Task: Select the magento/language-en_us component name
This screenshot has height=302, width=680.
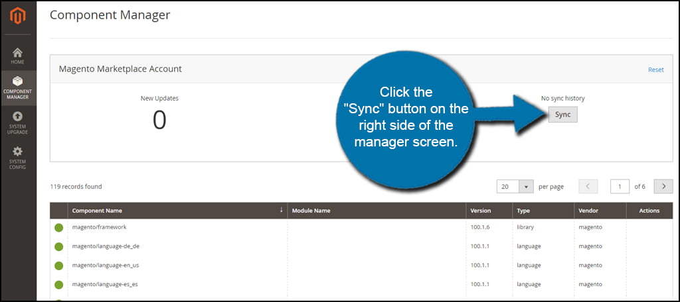Action: (x=106, y=265)
